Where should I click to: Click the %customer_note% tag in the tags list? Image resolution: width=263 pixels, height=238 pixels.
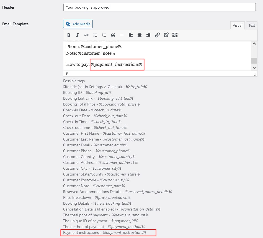point(109,186)
